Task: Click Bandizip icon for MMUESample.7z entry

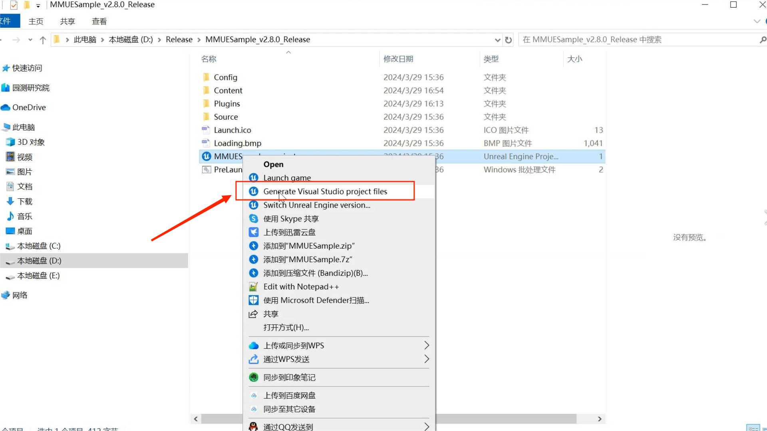Action: (x=254, y=259)
